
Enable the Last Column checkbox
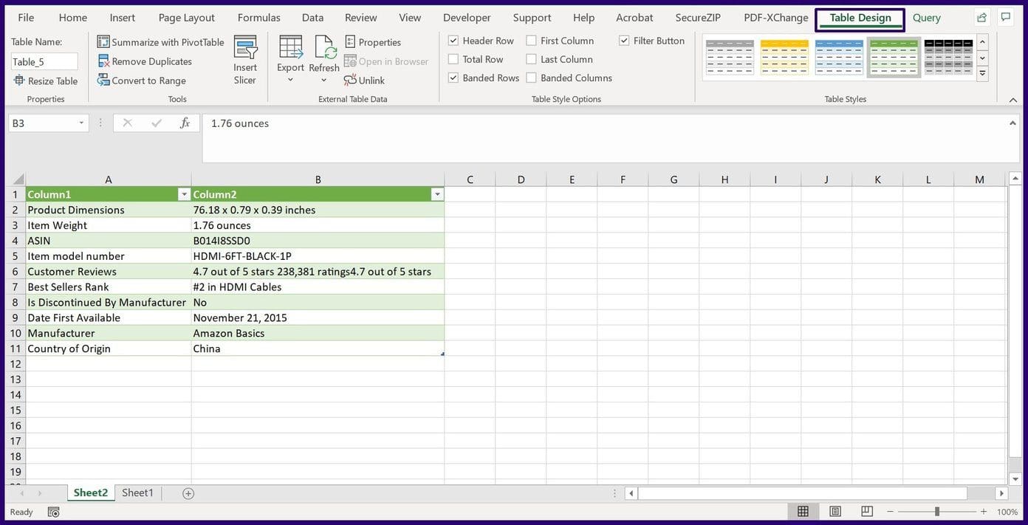[x=531, y=59]
